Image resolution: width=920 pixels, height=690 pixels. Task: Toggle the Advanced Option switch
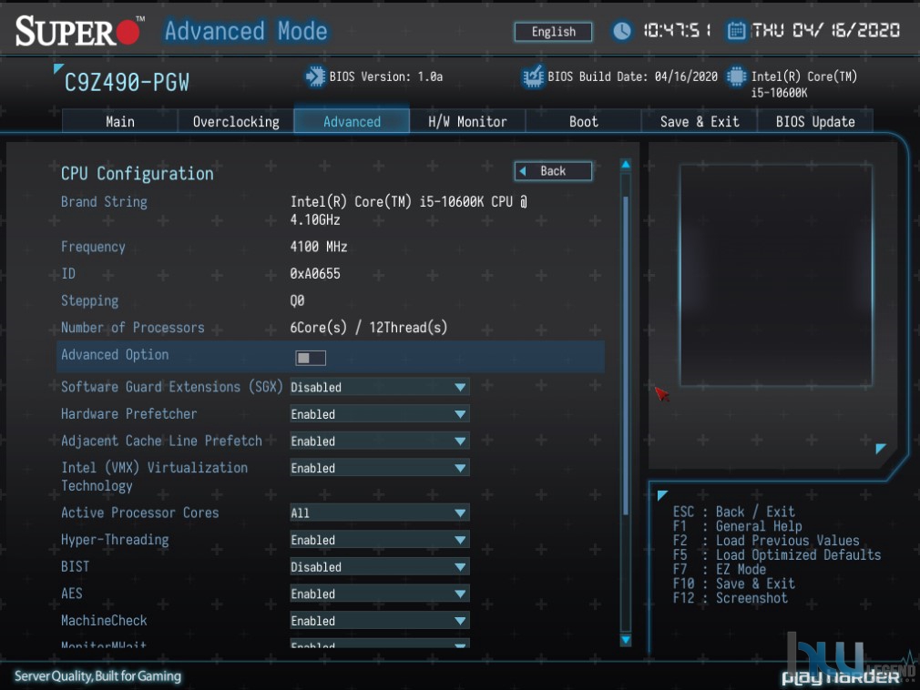click(311, 358)
